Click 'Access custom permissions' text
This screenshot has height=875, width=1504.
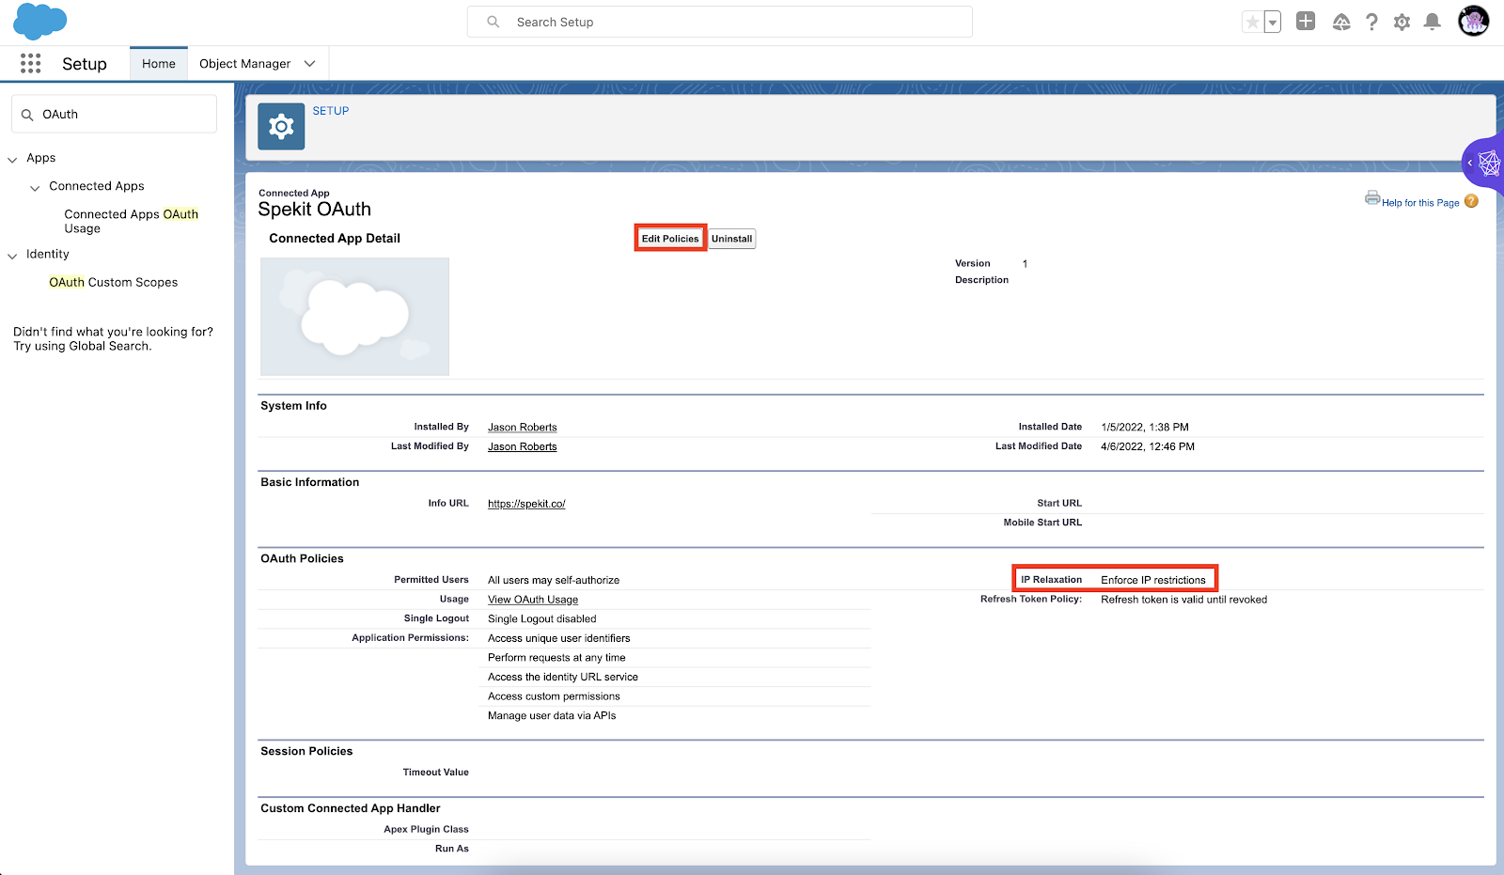coord(554,696)
